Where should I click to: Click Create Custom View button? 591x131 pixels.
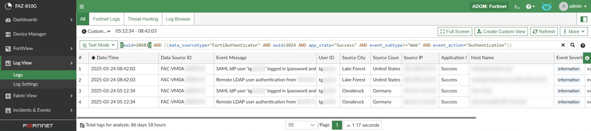coord(501,31)
